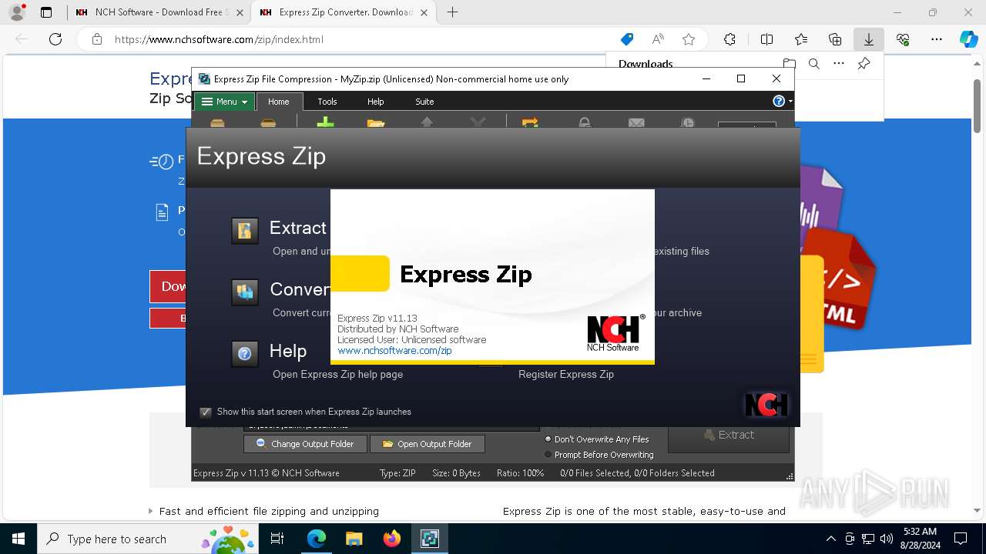This screenshot has height=554, width=986.
Task: Click the Split screen icon in Edge toolbar
Action: pyautogui.click(x=766, y=39)
